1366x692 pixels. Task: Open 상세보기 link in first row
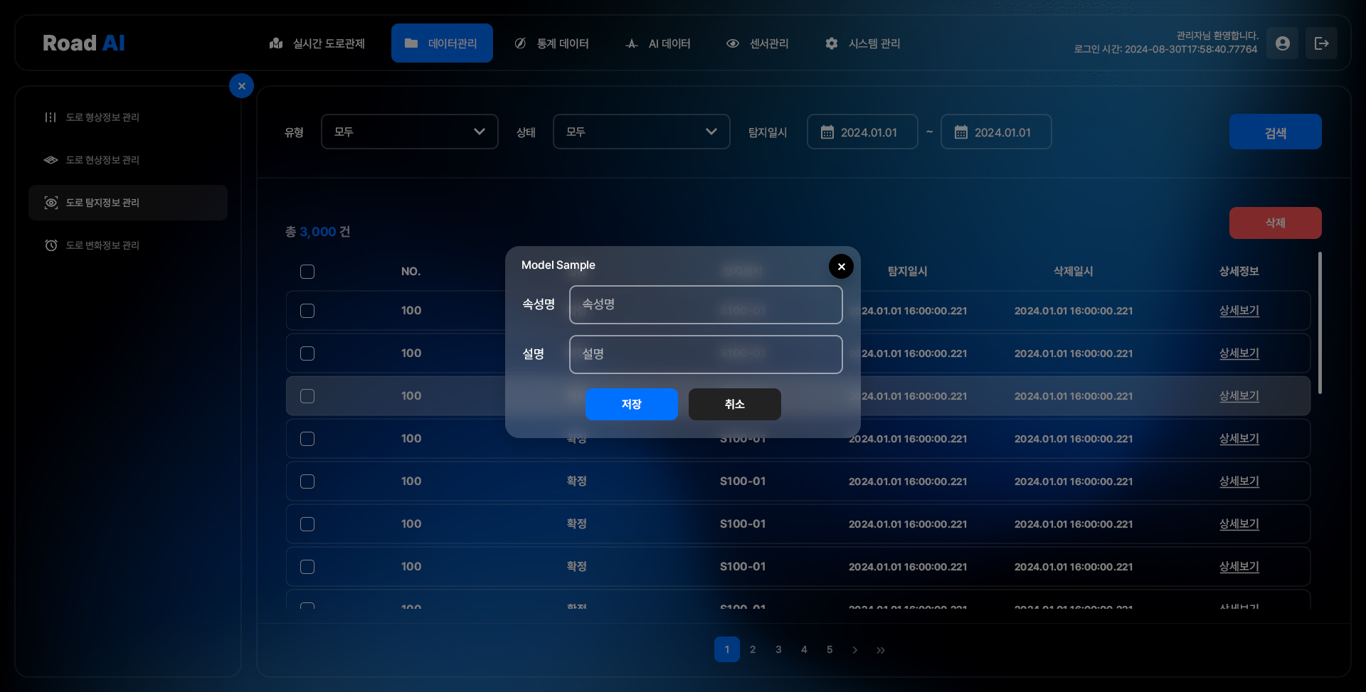tap(1239, 311)
